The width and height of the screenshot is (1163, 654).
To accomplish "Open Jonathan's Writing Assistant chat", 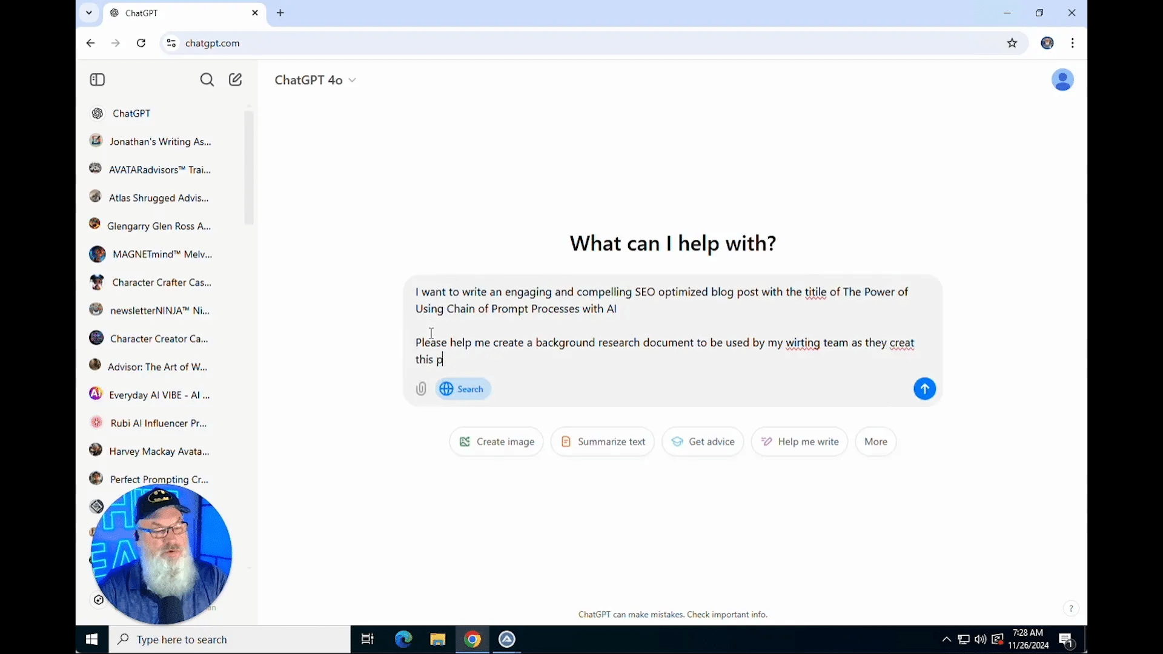I will [160, 141].
